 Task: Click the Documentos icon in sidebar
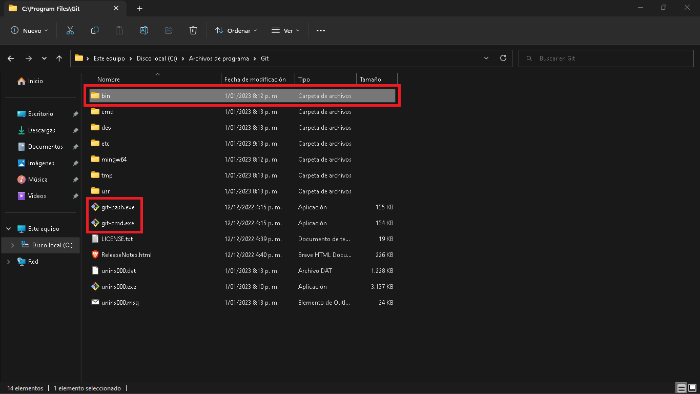(22, 147)
